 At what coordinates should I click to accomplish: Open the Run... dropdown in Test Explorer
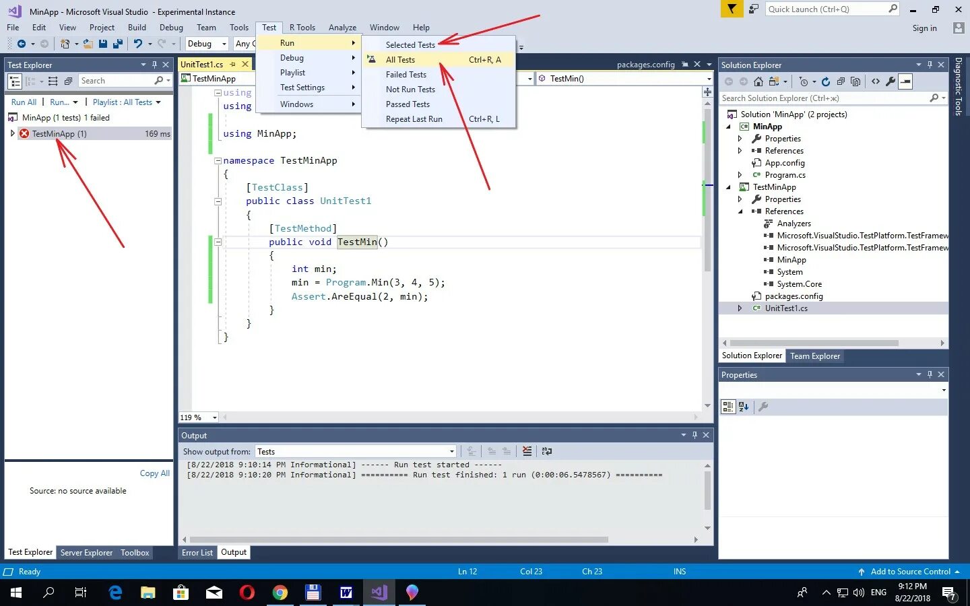pyautogui.click(x=64, y=102)
